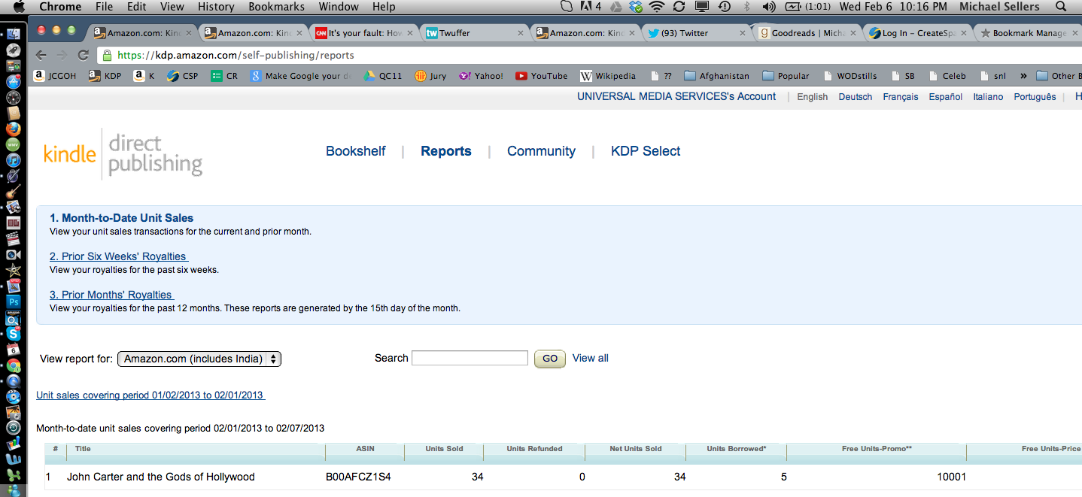Open the Bookmarks menu in the menu bar
1082x497 pixels.
[x=278, y=7]
